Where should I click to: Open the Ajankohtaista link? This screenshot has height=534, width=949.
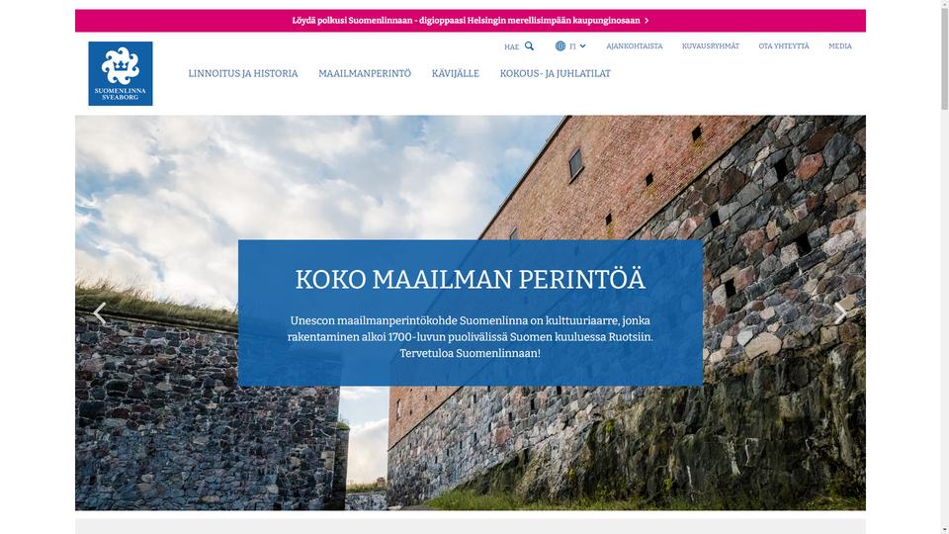tap(635, 46)
